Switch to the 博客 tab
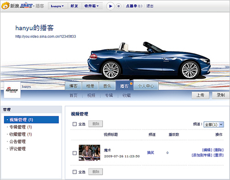The image size is (230, 180). click(74, 86)
